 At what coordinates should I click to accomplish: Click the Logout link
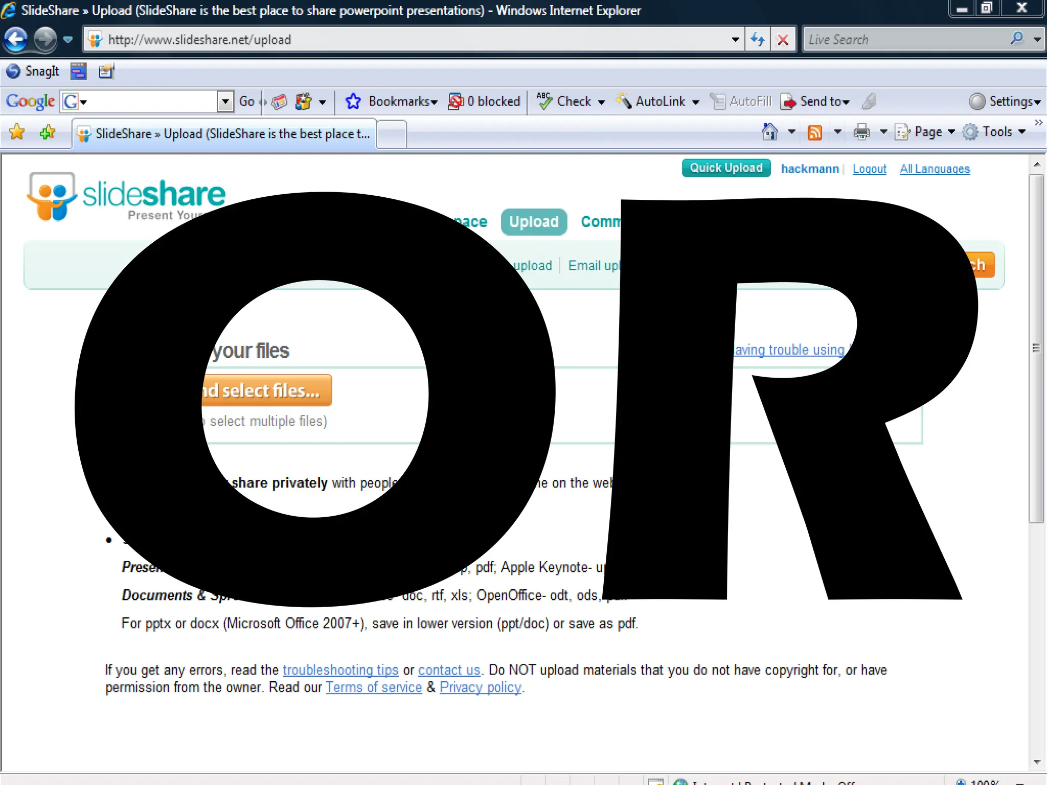click(869, 169)
